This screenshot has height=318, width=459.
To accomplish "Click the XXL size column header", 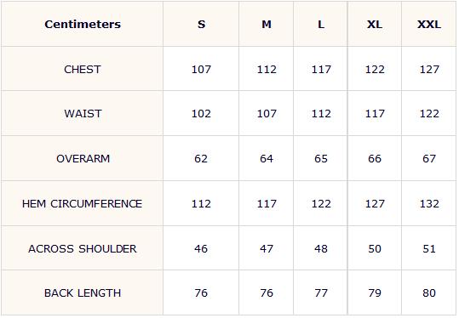I will tap(429, 24).
